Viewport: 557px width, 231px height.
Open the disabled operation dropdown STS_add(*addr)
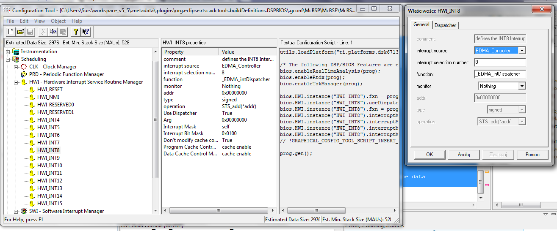(522, 121)
